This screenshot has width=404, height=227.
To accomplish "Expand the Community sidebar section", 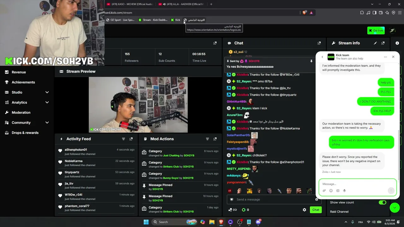I will pos(47,123).
